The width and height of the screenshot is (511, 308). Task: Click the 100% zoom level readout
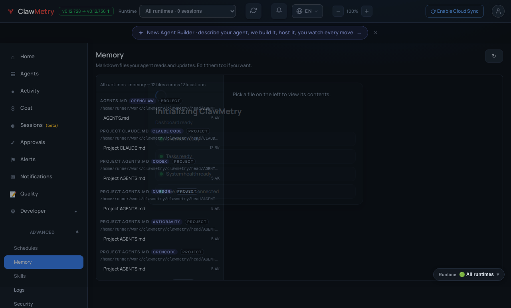point(352,11)
